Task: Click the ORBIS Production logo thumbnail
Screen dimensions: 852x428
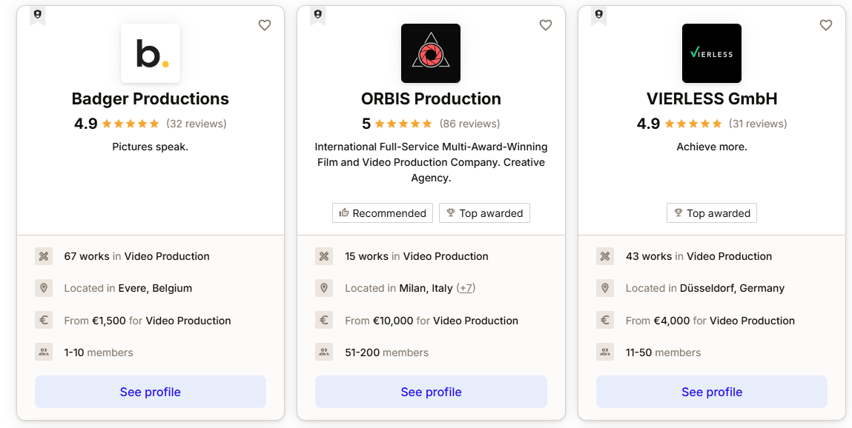Action: 431,53
